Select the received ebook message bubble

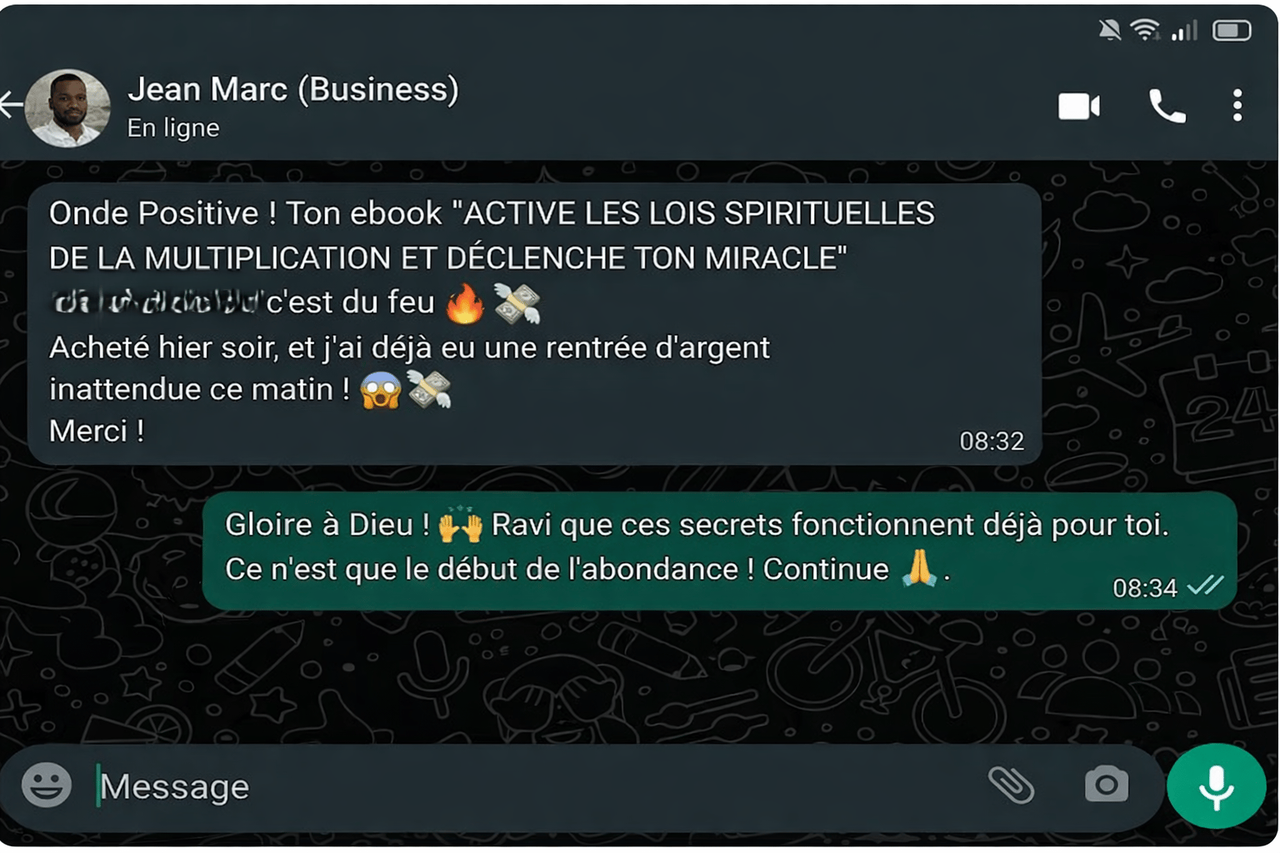click(x=535, y=324)
